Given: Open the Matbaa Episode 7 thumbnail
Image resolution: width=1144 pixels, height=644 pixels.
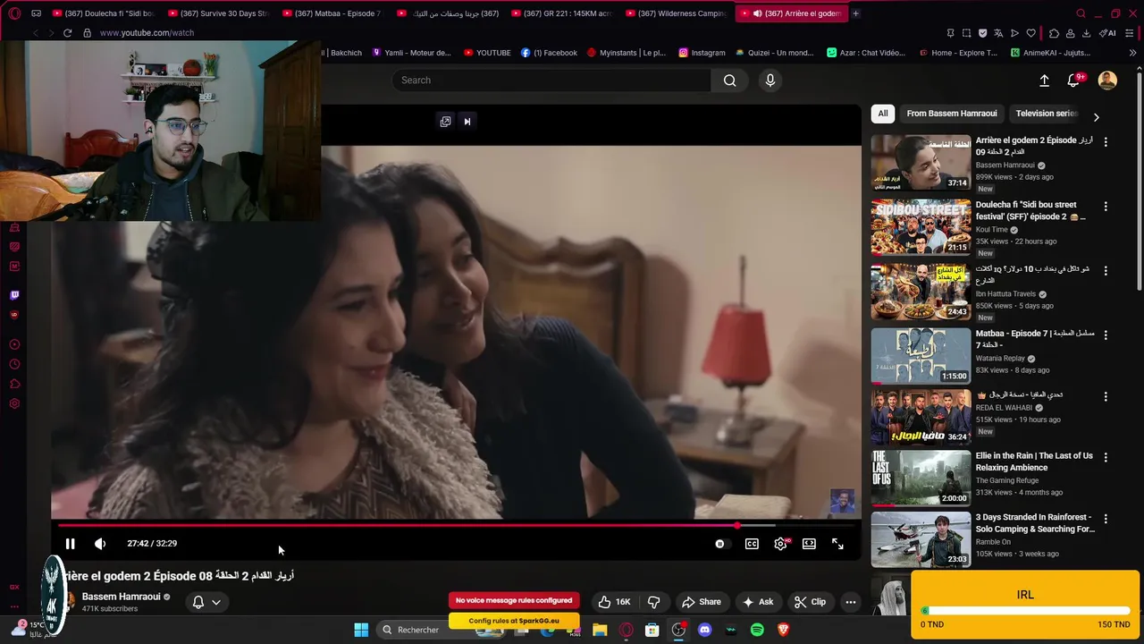Looking at the screenshot, I should pos(921,355).
